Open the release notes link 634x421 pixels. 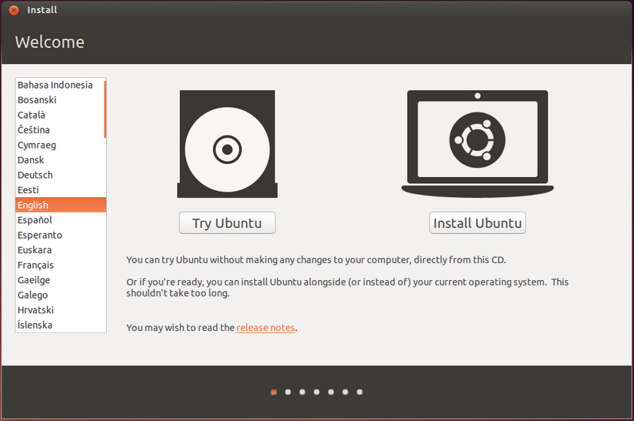pyautogui.click(x=265, y=328)
